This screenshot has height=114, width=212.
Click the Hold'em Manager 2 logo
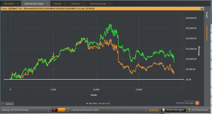click(x=197, y=103)
